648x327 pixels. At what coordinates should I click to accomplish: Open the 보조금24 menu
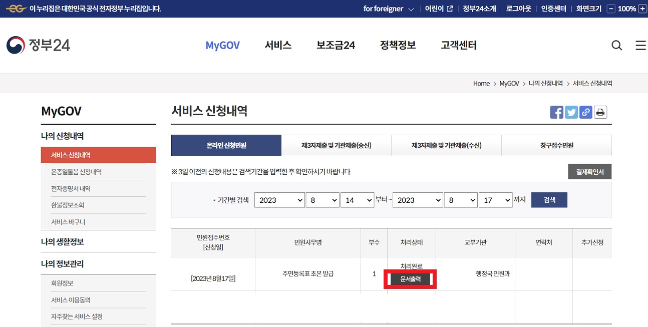point(336,45)
